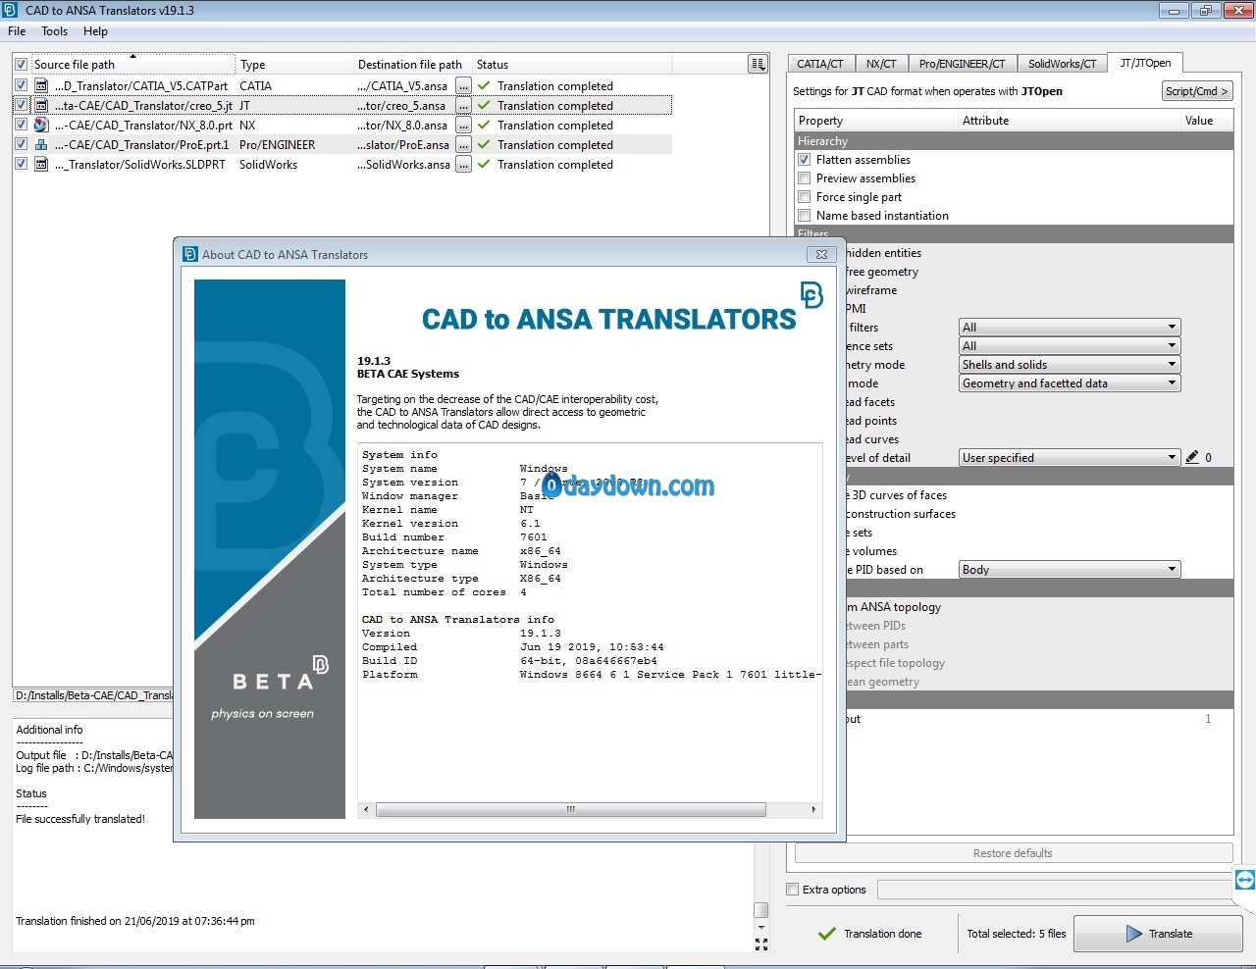
Task: Click left arrow of About dialog scrollbar
Action: 366,809
